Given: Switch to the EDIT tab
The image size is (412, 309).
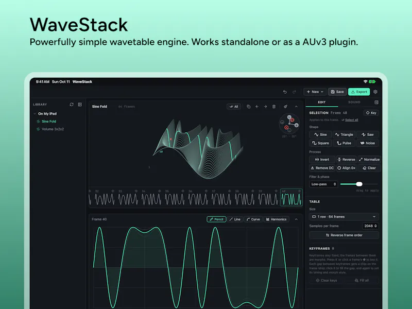Looking at the screenshot, I should pos(321,102).
